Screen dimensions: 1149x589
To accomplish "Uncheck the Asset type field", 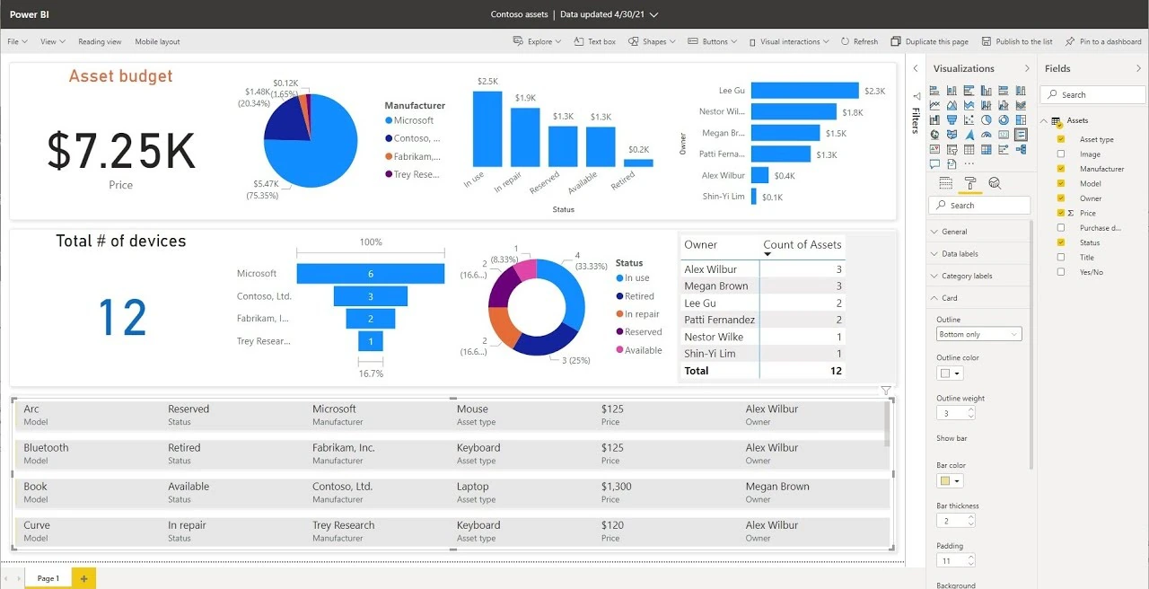I will [1061, 139].
